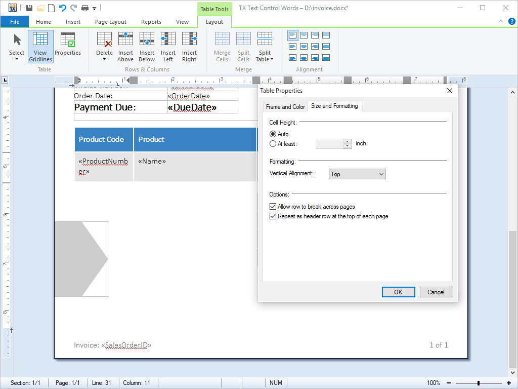Open table Properties from the ribbon
The width and height of the screenshot is (518, 389).
[x=68, y=46]
